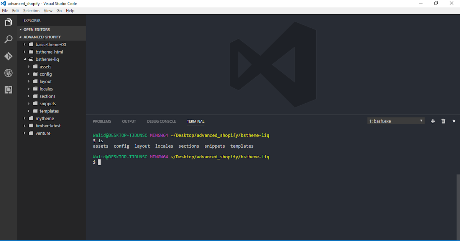Screen dimensions: 460x241
Task: Switch to the OUTPUT tab
Action: [x=129, y=121]
